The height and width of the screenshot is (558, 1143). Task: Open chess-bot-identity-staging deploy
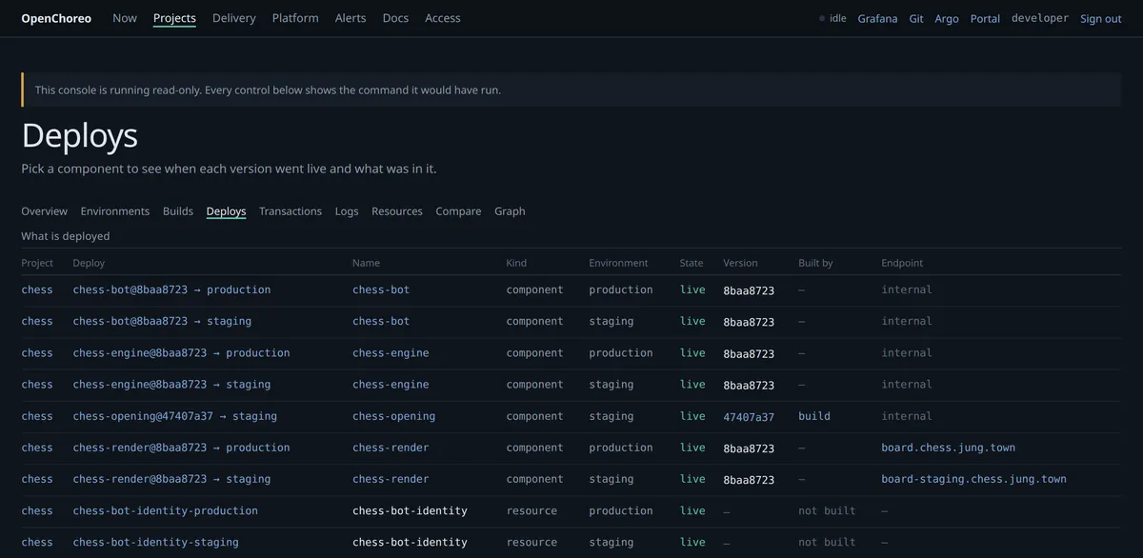coord(156,542)
